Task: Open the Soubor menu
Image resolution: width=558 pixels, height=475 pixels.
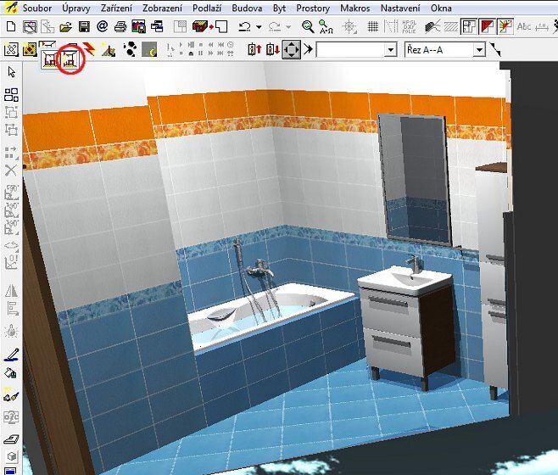Action: point(37,8)
